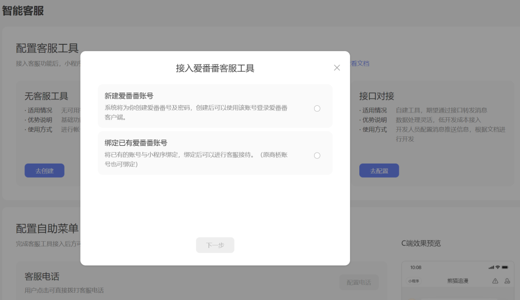Screen dimensions: 520x300
Task: Click the 去配置 button under 接口对接
Action: [x=379, y=170]
